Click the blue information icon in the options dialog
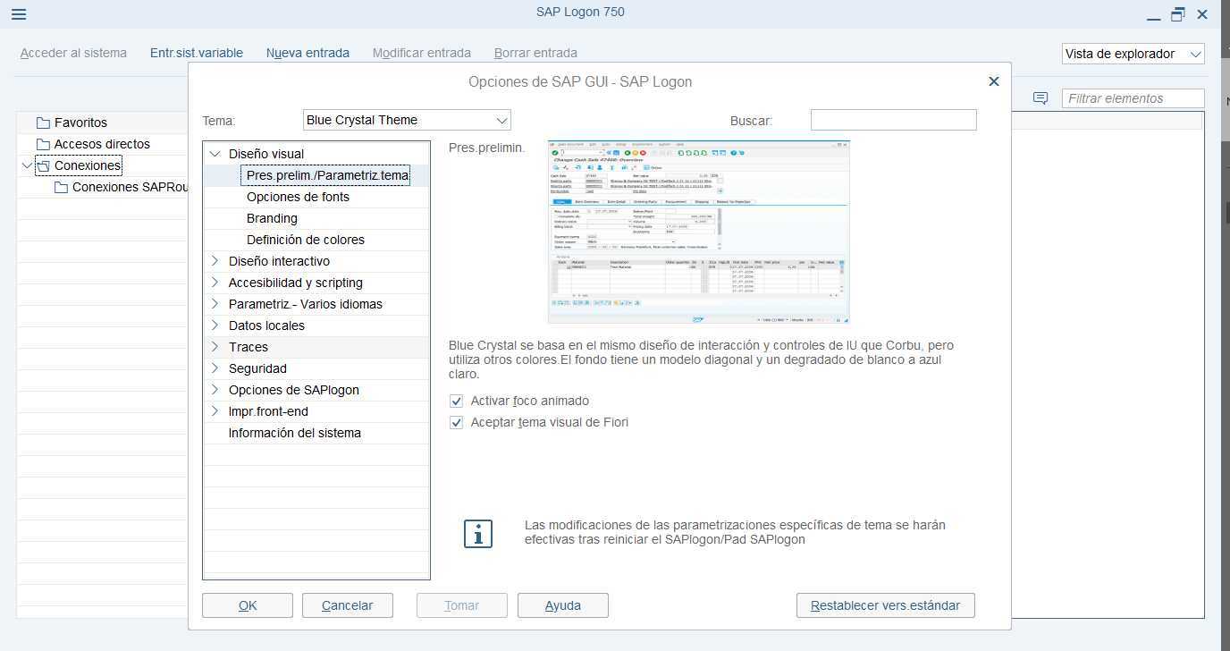This screenshot has height=651, width=1230. click(478, 534)
